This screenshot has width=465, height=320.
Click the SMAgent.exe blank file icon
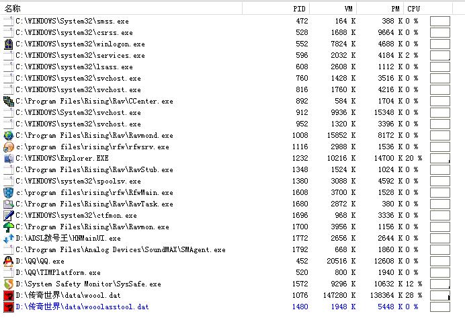(x=9, y=249)
